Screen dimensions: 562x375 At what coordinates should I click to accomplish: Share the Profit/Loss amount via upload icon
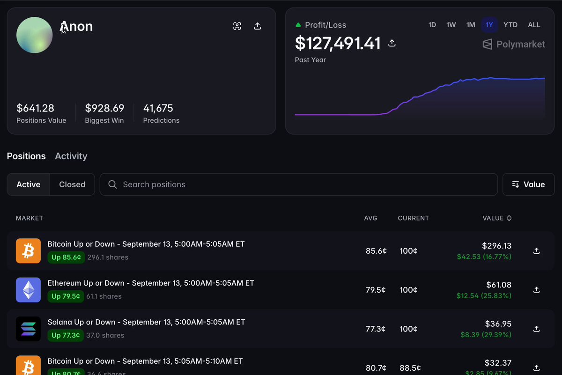point(392,43)
